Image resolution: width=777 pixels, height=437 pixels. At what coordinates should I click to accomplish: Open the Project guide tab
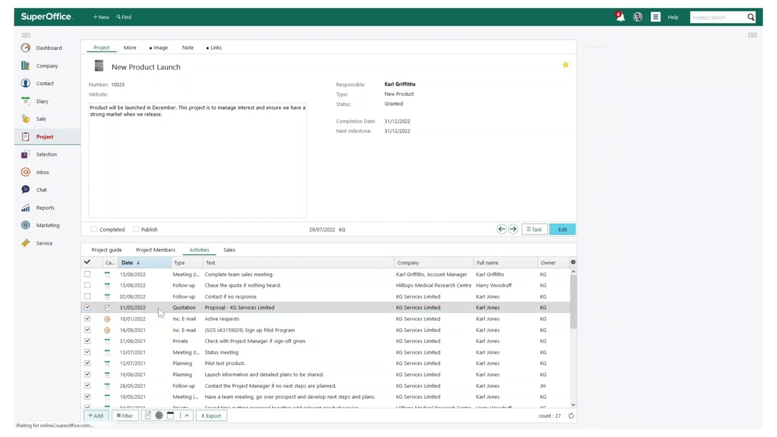[x=107, y=250]
